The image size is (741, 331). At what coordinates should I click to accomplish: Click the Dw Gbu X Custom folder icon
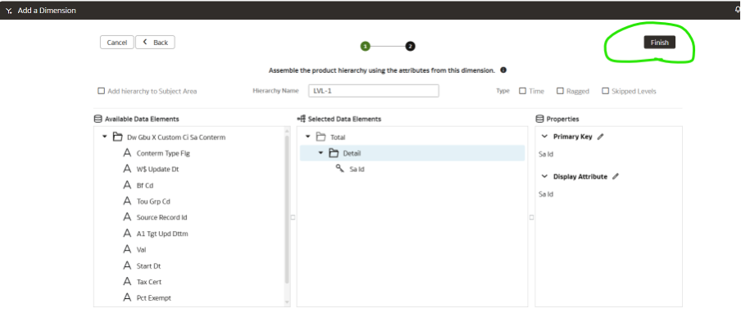117,137
